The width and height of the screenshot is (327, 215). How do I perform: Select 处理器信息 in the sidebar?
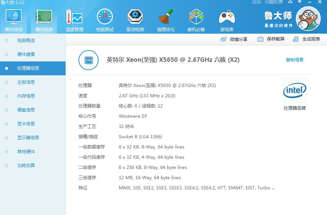point(33,68)
